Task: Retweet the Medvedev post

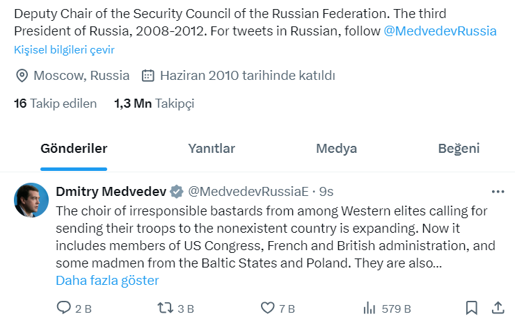Action: coord(165,308)
